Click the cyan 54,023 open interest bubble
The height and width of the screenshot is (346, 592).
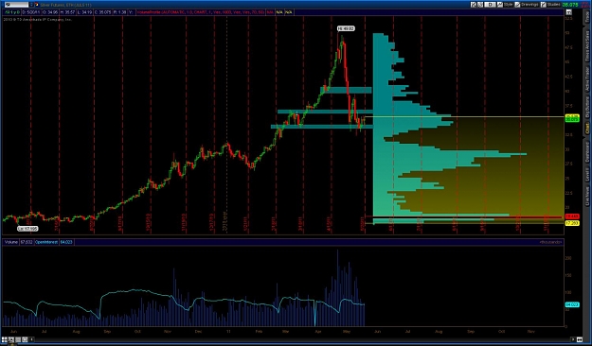click(x=571, y=304)
